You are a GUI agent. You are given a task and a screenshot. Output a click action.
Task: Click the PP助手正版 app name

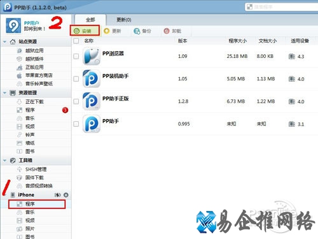tap(116, 99)
